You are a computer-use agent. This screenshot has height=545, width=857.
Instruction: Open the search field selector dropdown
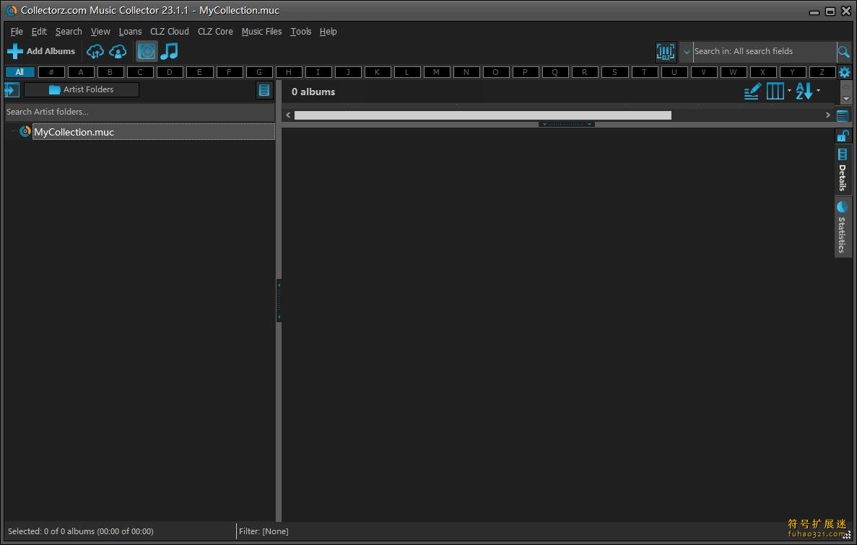(687, 52)
